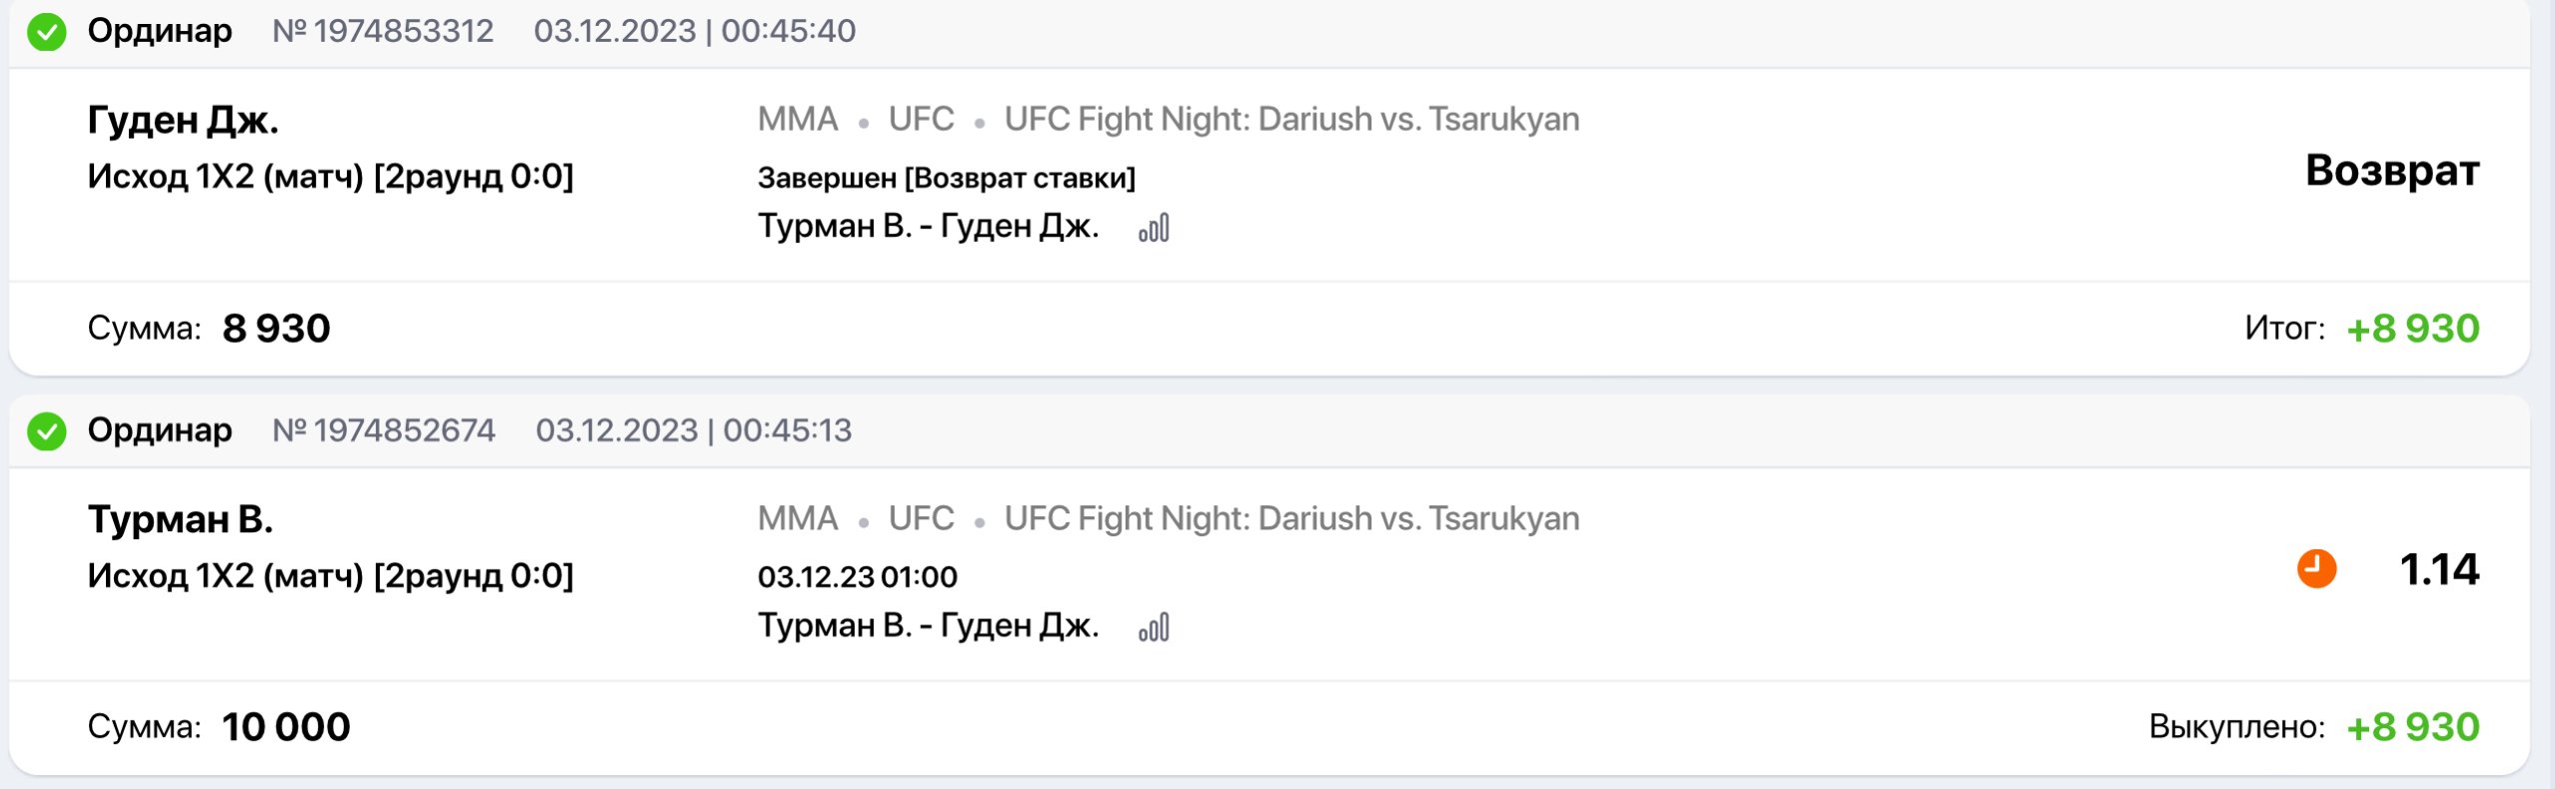Click the Возврат status label

pyautogui.click(x=2391, y=171)
